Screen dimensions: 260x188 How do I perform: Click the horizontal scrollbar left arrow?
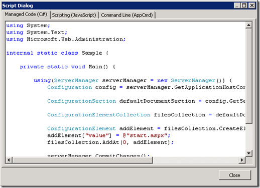[9, 160]
